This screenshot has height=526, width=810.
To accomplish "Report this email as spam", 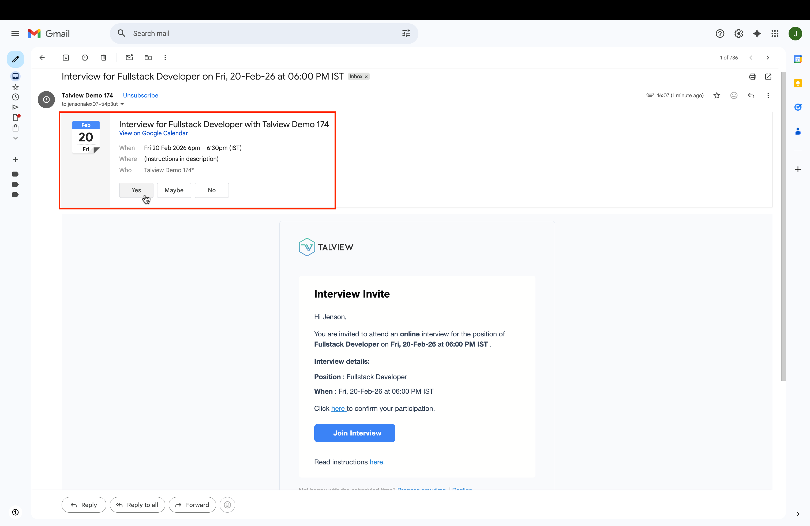I will coord(85,58).
